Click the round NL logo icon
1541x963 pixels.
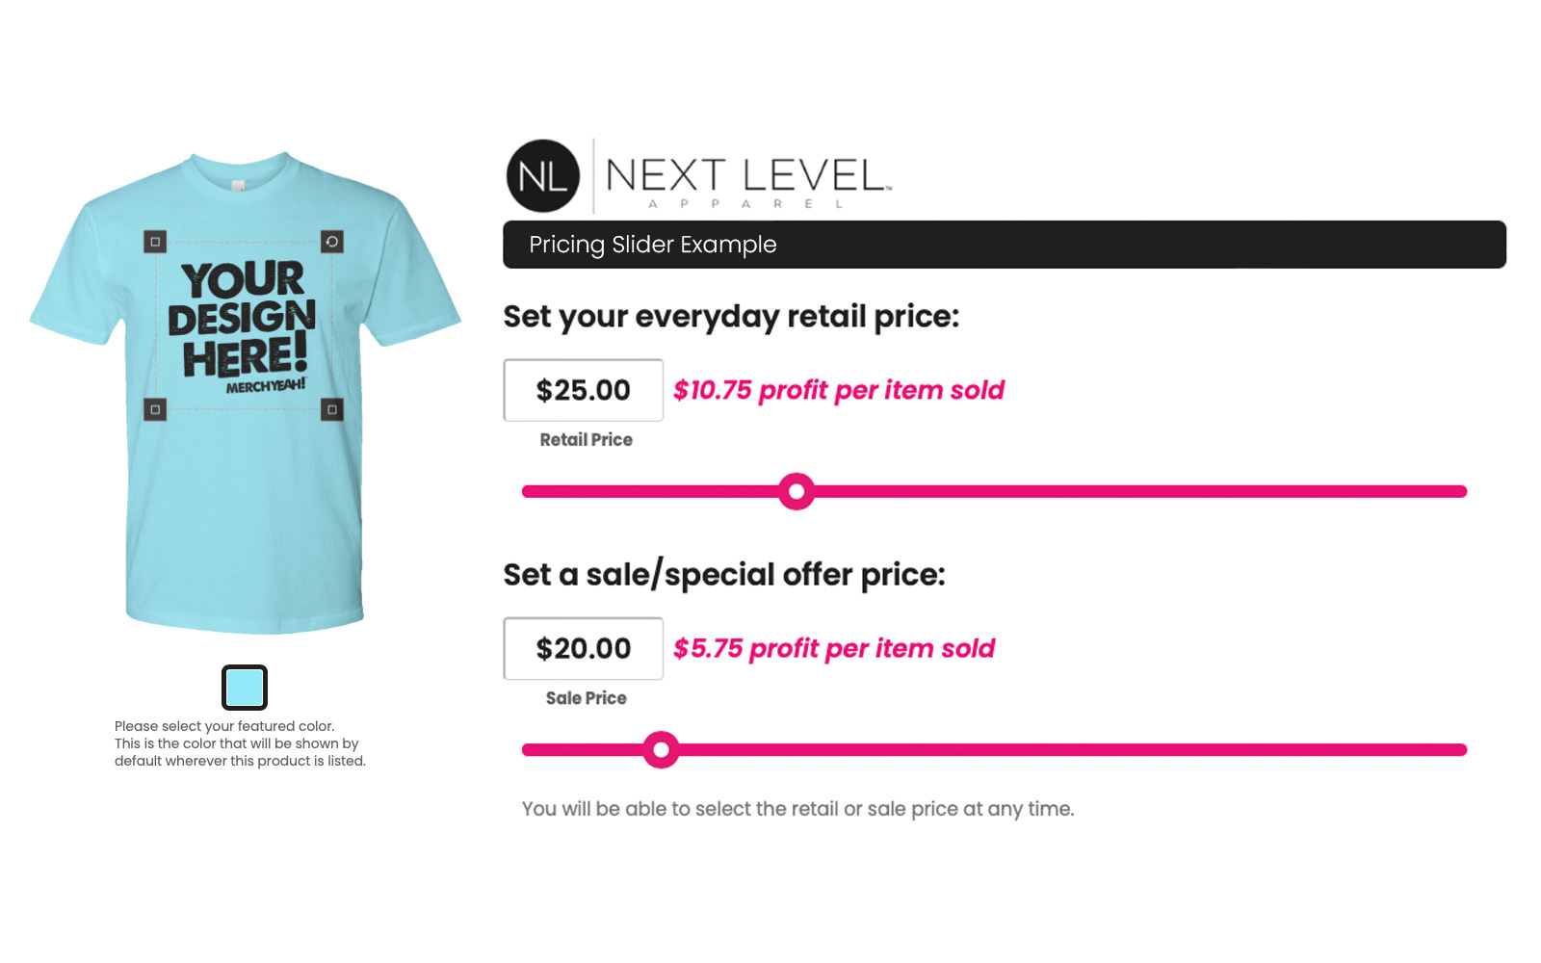tap(543, 176)
